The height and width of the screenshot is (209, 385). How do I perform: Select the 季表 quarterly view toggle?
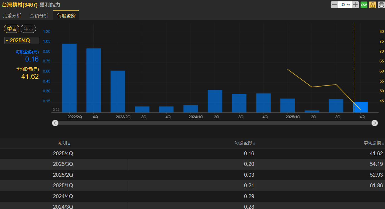point(12,29)
